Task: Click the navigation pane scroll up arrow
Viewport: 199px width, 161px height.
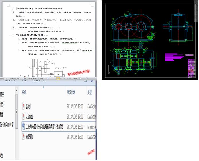Action: click(17, 90)
